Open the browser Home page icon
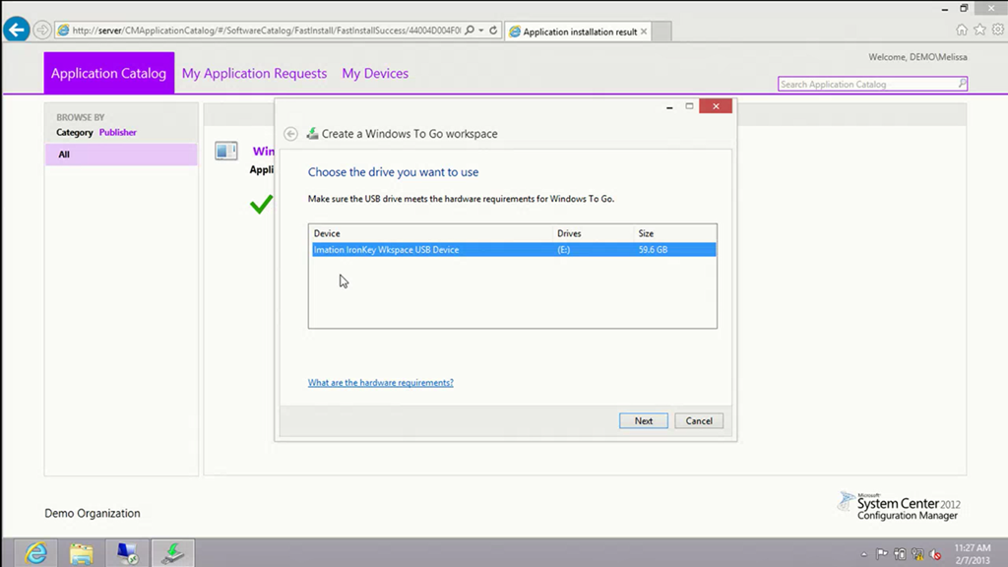This screenshot has height=567, width=1008. coord(962,31)
